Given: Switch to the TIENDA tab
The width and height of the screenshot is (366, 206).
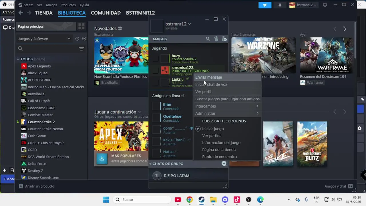Looking at the screenshot, I should 44,13.
